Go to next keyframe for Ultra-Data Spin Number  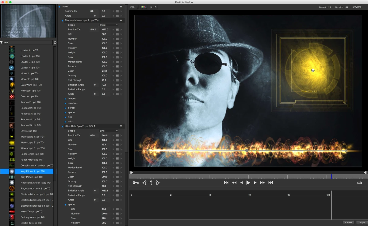pyautogui.click(x=121, y=144)
